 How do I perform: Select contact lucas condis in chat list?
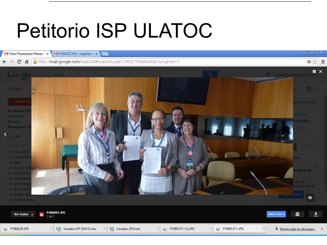[22, 189]
